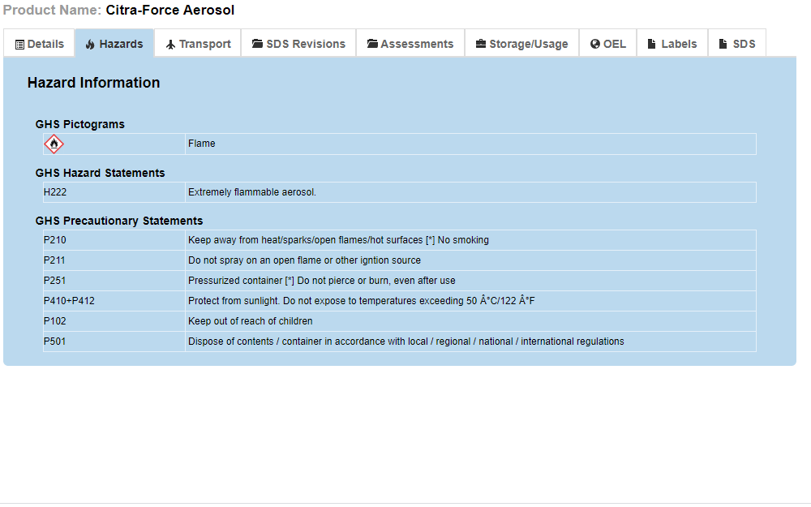Click the 'Pressurized container' statement
The height and width of the screenshot is (507, 811).
pyautogui.click(x=322, y=281)
